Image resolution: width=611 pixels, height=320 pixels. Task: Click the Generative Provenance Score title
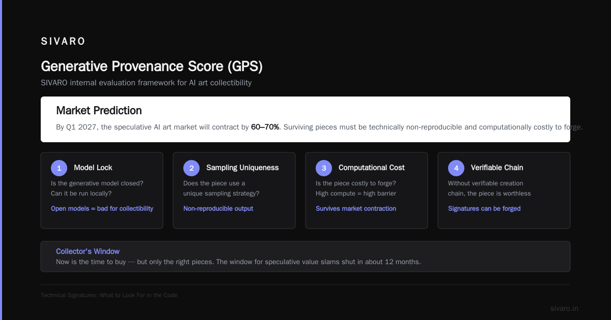(x=152, y=67)
